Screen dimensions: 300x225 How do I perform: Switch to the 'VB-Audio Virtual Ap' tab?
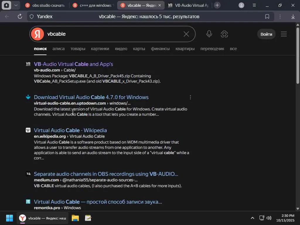click(x=188, y=5)
